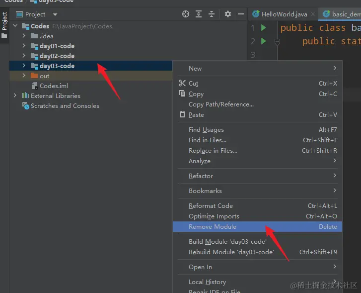Hide the Project tool window
This screenshot has width=361, height=293.
click(241, 14)
